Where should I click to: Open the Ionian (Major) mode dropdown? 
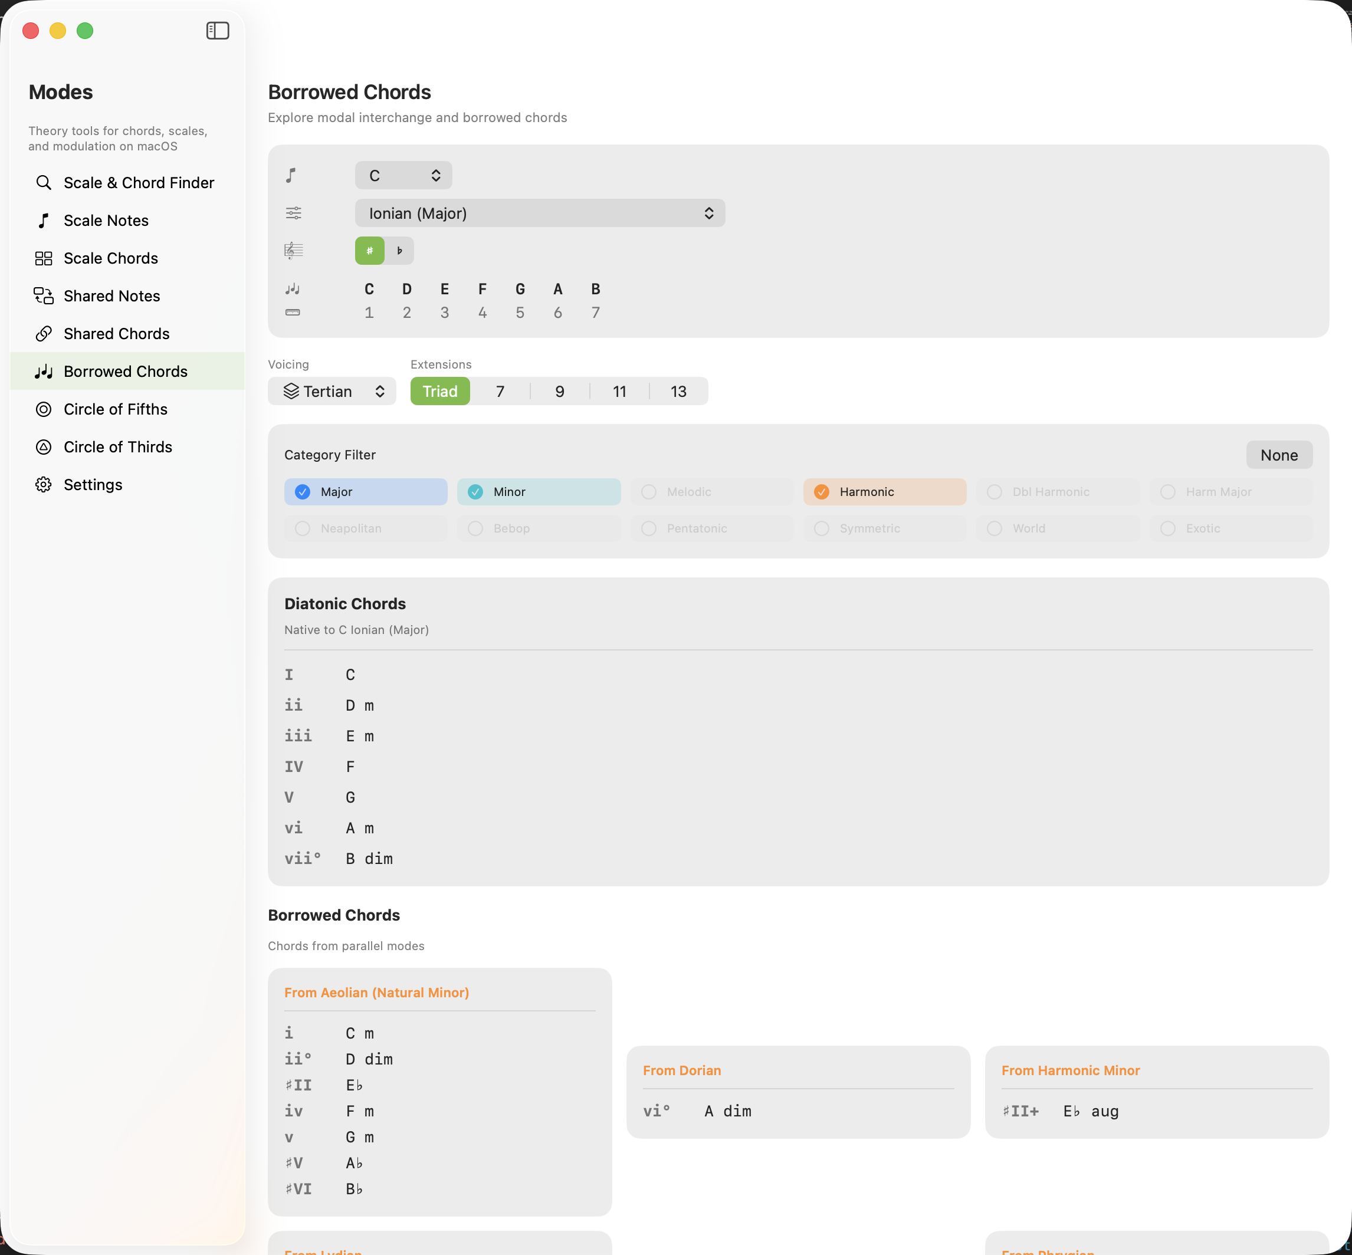pos(539,212)
